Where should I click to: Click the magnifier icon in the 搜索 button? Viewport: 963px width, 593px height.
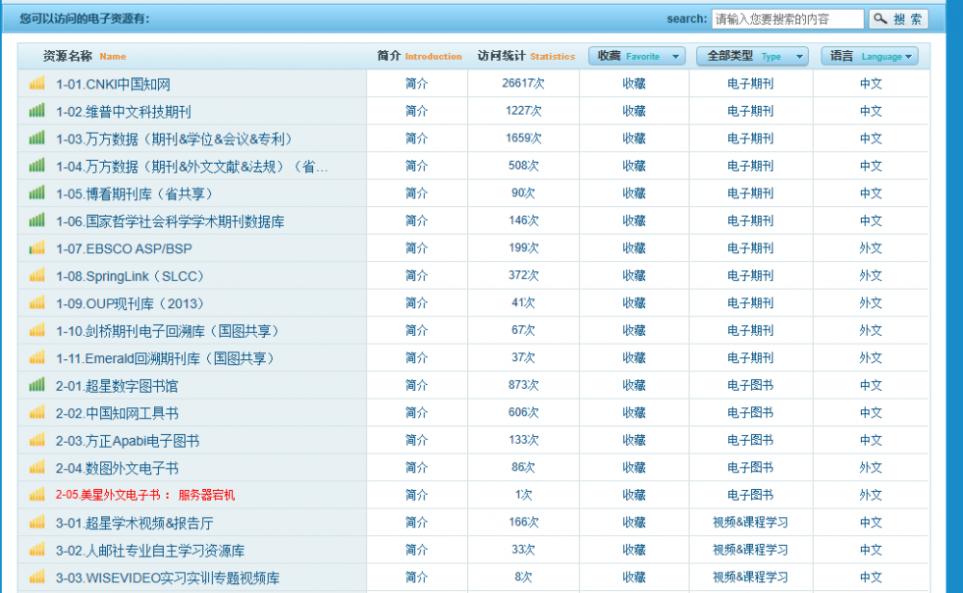coord(880,17)
